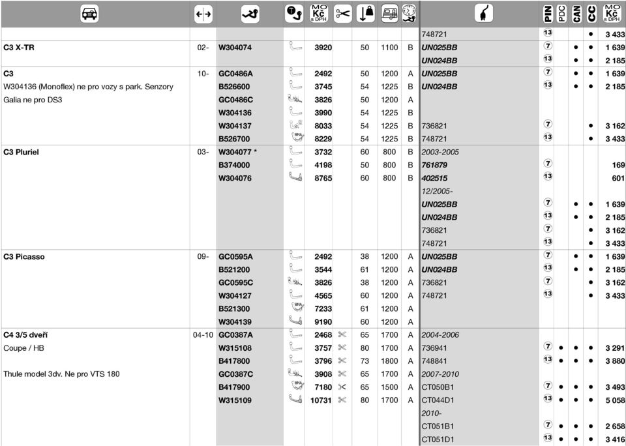626x446 pixels.
Task: Click the towbar part number header icon
Action: [250, 14]
